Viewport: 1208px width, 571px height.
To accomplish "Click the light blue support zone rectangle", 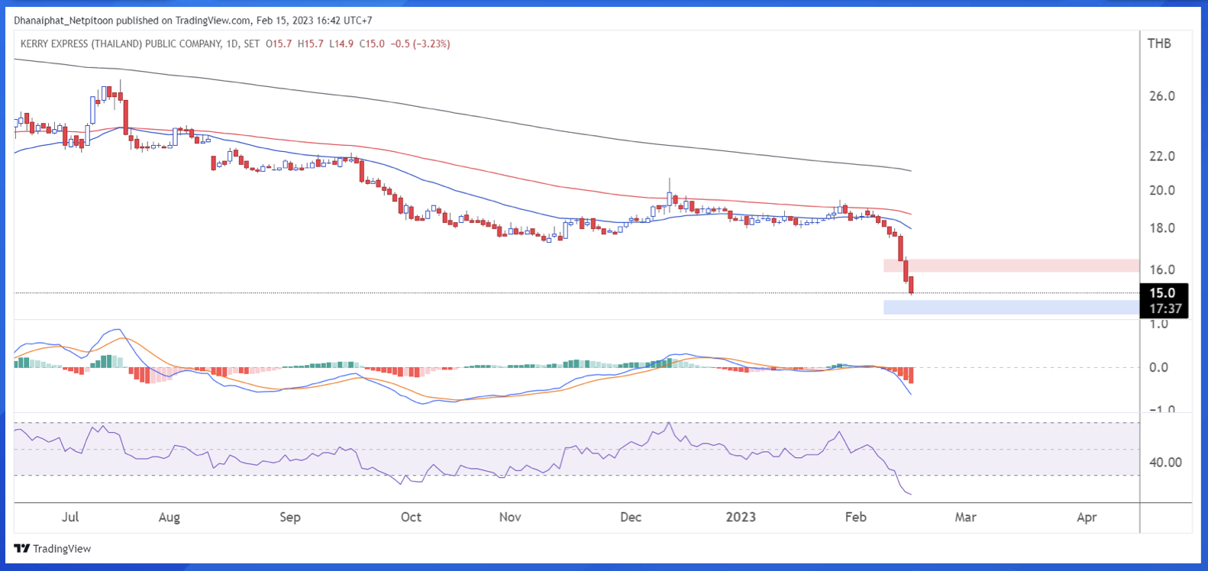I will 1011,308.
